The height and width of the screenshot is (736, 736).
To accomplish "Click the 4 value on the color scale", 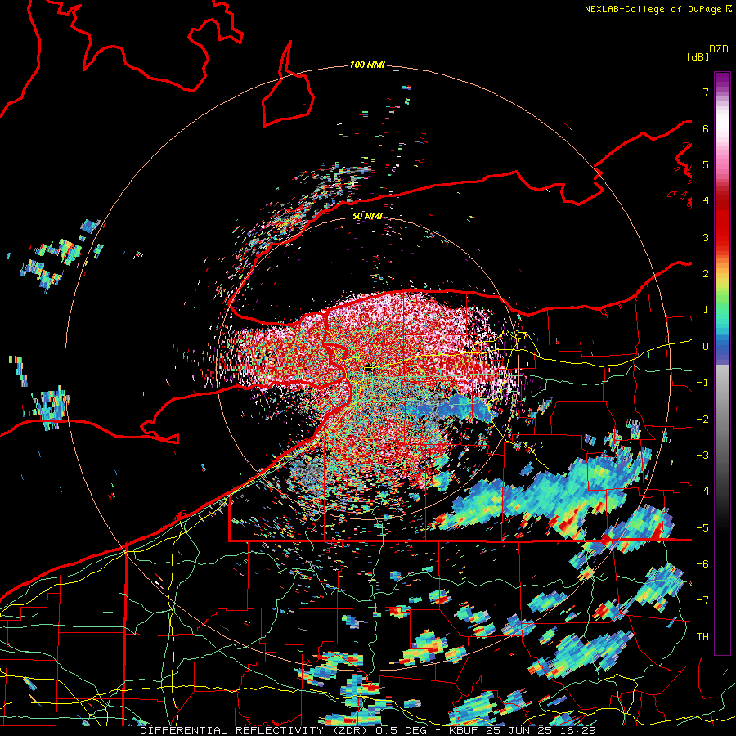I will pyautogui.click(x=706, y=201).
